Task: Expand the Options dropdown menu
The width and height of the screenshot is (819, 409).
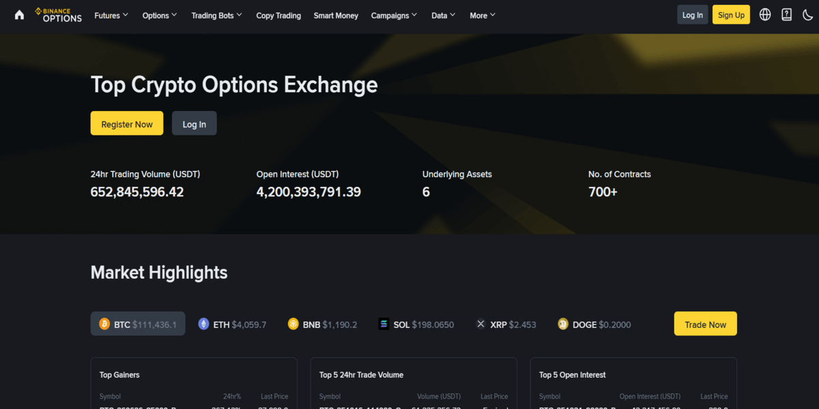Action: (x=159, y=15)
